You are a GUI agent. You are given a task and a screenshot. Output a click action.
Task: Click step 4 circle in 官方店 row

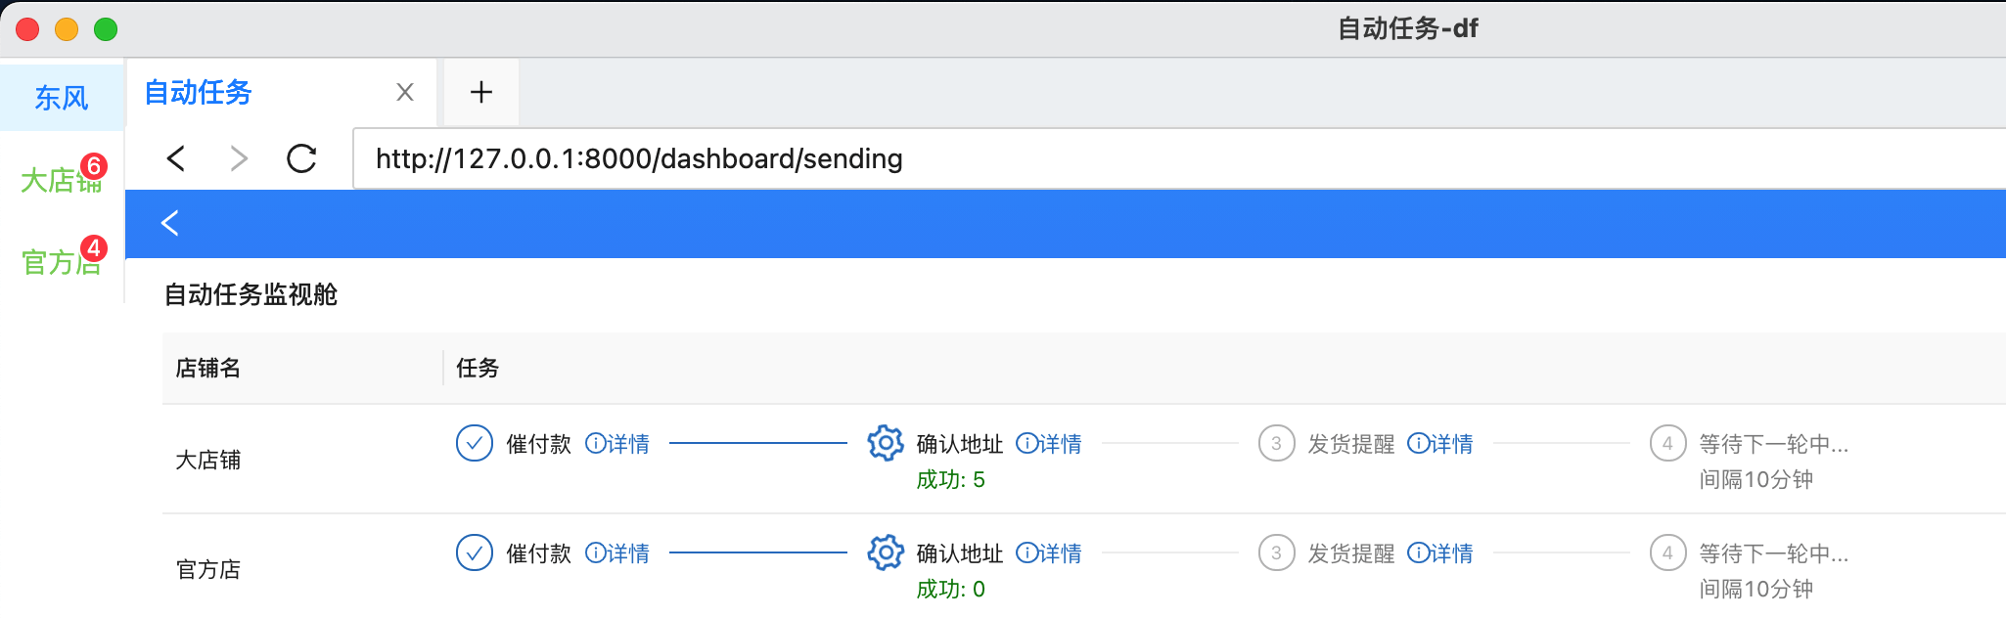click(1667, 552)
